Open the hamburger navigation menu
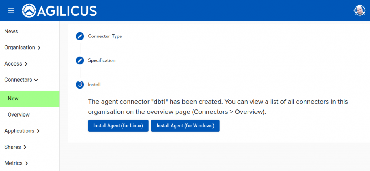The image size is (370, 171). [11, 10]
